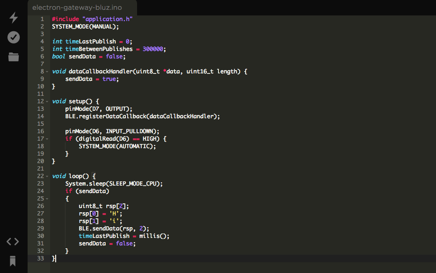Place cursor on #include "application.h"
This screenshot has width=436, height=273.
coord(92,19)
